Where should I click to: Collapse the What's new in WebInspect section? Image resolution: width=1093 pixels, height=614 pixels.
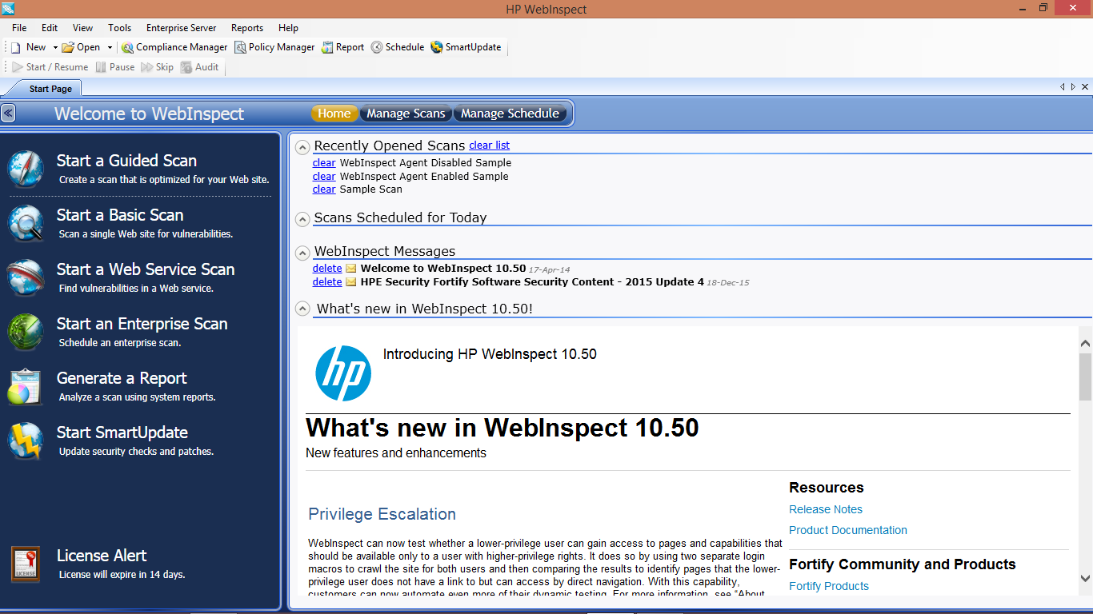302,309
